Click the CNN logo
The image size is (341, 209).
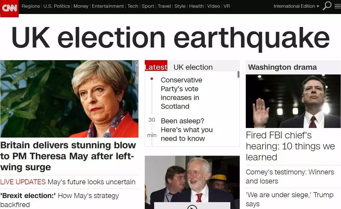tap(9, 8)
